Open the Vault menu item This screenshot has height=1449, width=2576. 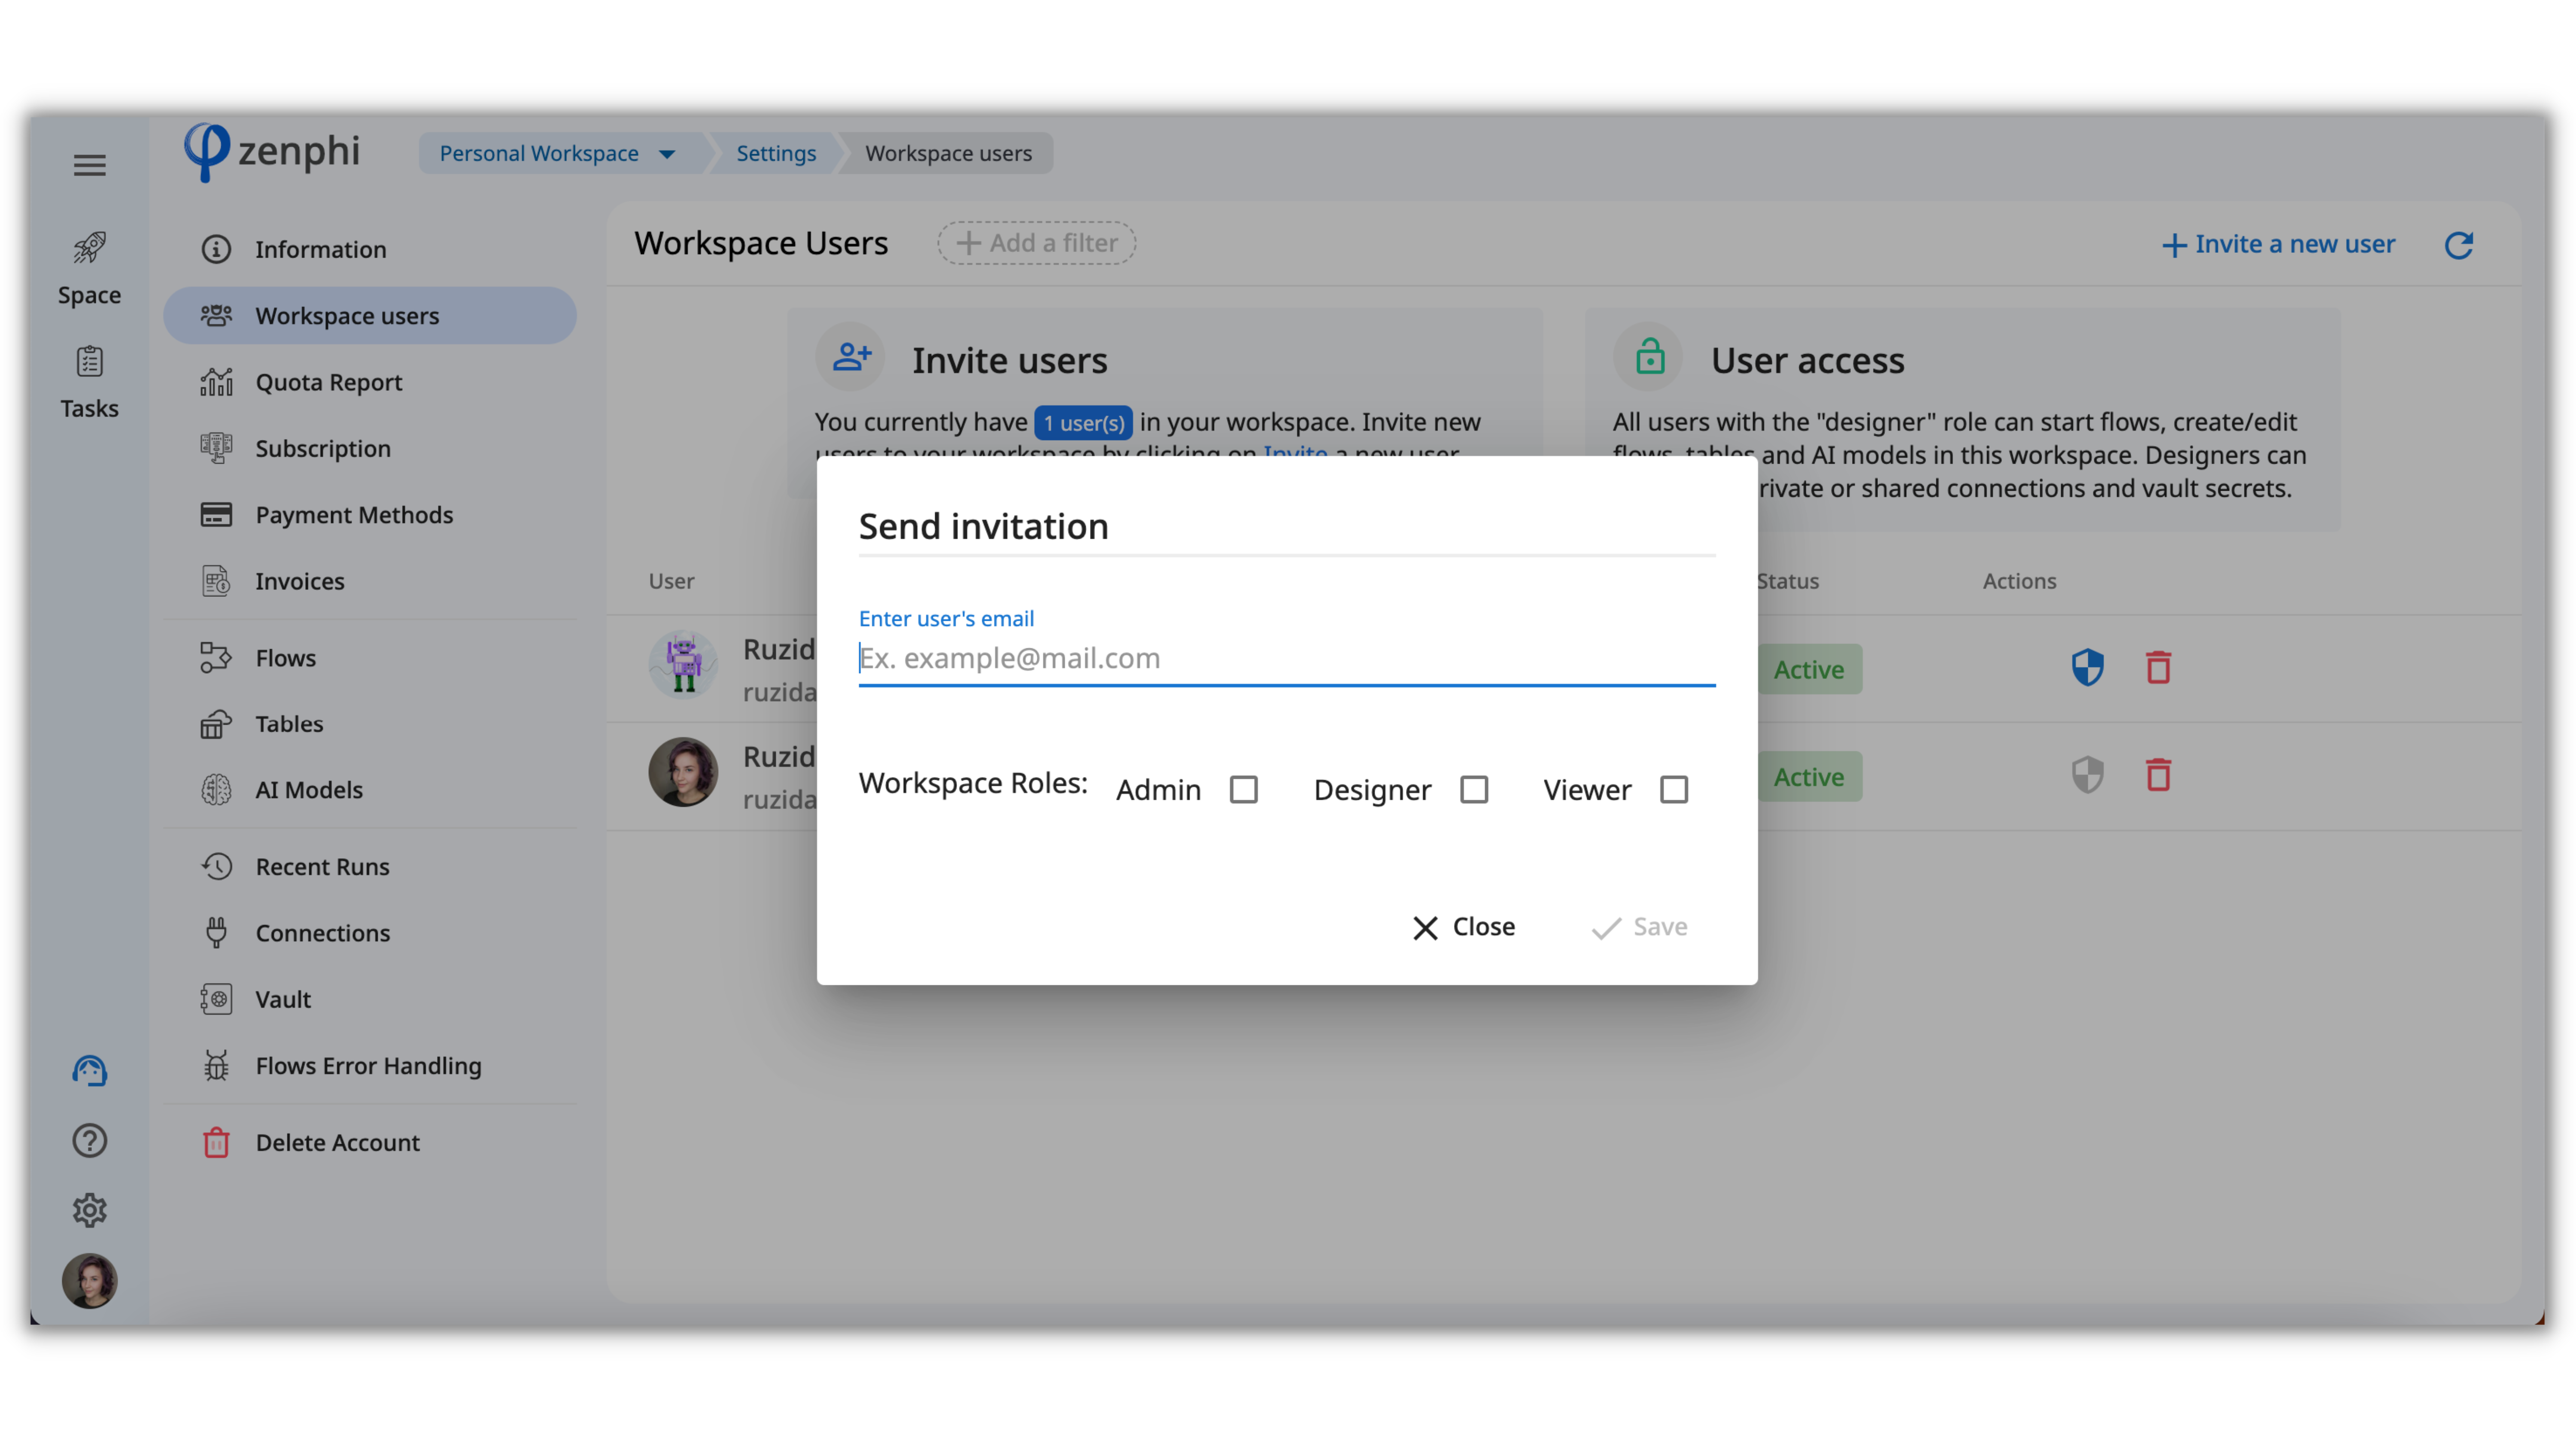[x=283, y=999]
